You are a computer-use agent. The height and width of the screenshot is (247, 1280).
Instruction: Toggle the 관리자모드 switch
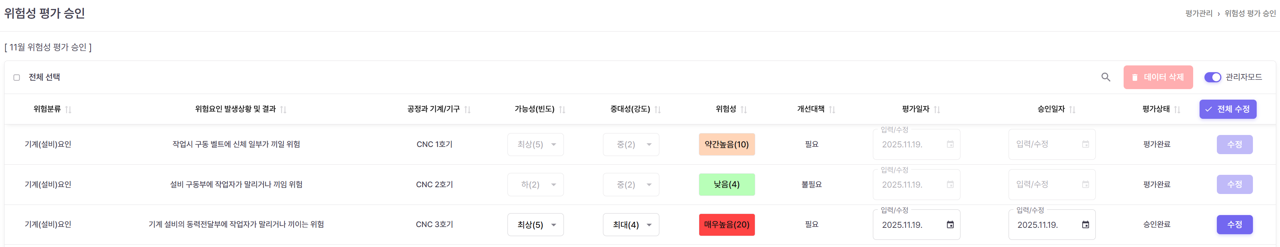point(1212,77)
